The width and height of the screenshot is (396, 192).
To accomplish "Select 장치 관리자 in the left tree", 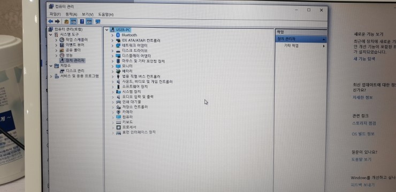I will coord(75,61).
